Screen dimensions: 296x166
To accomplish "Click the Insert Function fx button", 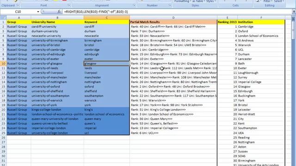I will click(59, 12).
